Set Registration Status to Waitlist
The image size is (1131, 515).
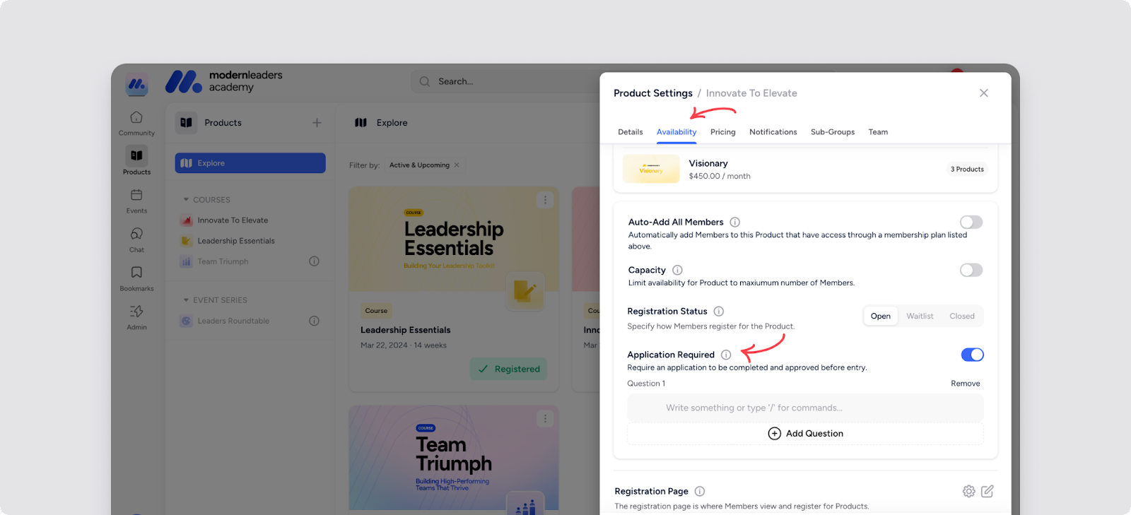tap(920, 316)
